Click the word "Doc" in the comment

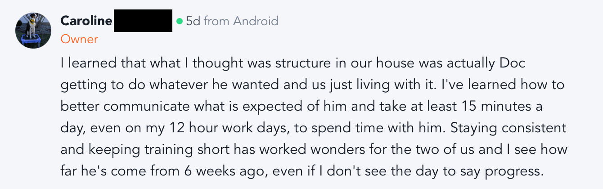tap(513, 64)
